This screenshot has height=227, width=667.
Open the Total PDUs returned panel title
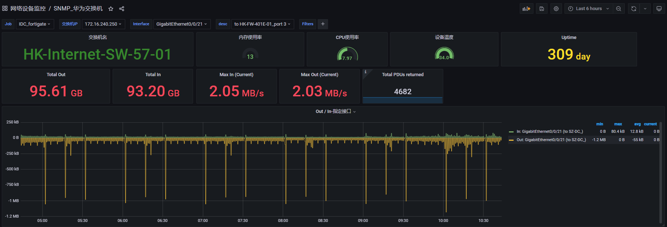coord(403,74)
